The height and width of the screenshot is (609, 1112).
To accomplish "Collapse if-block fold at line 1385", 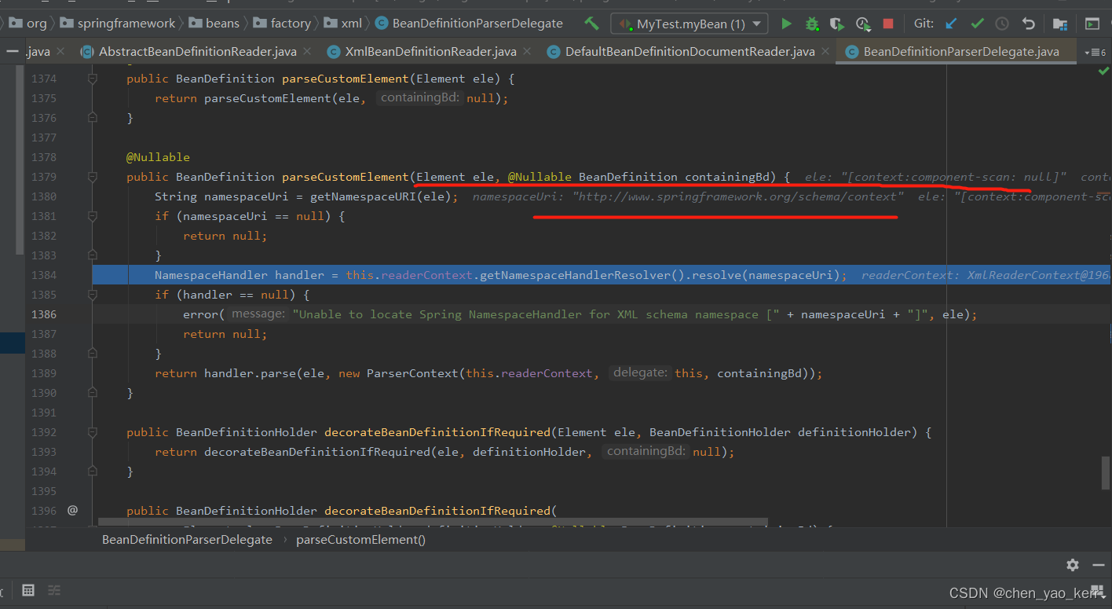I will coord(93,295).
